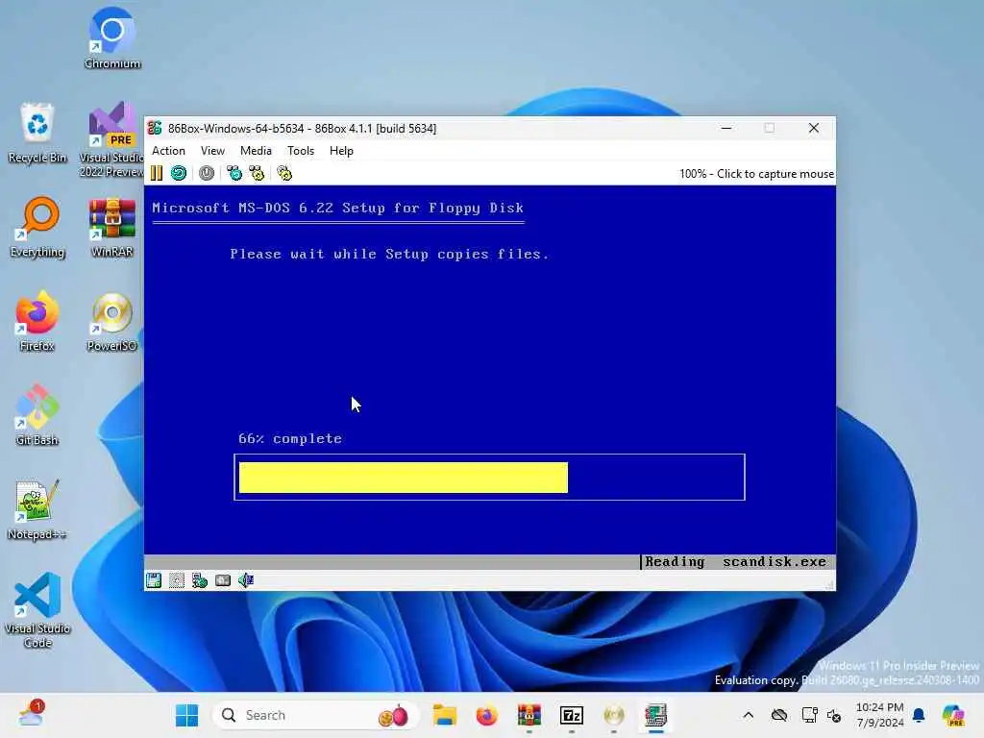This screenshot has height=738, width=984.
Task: Send Ctrl+Alt+Del using the toolbar icon
Action: click(234, 173)
